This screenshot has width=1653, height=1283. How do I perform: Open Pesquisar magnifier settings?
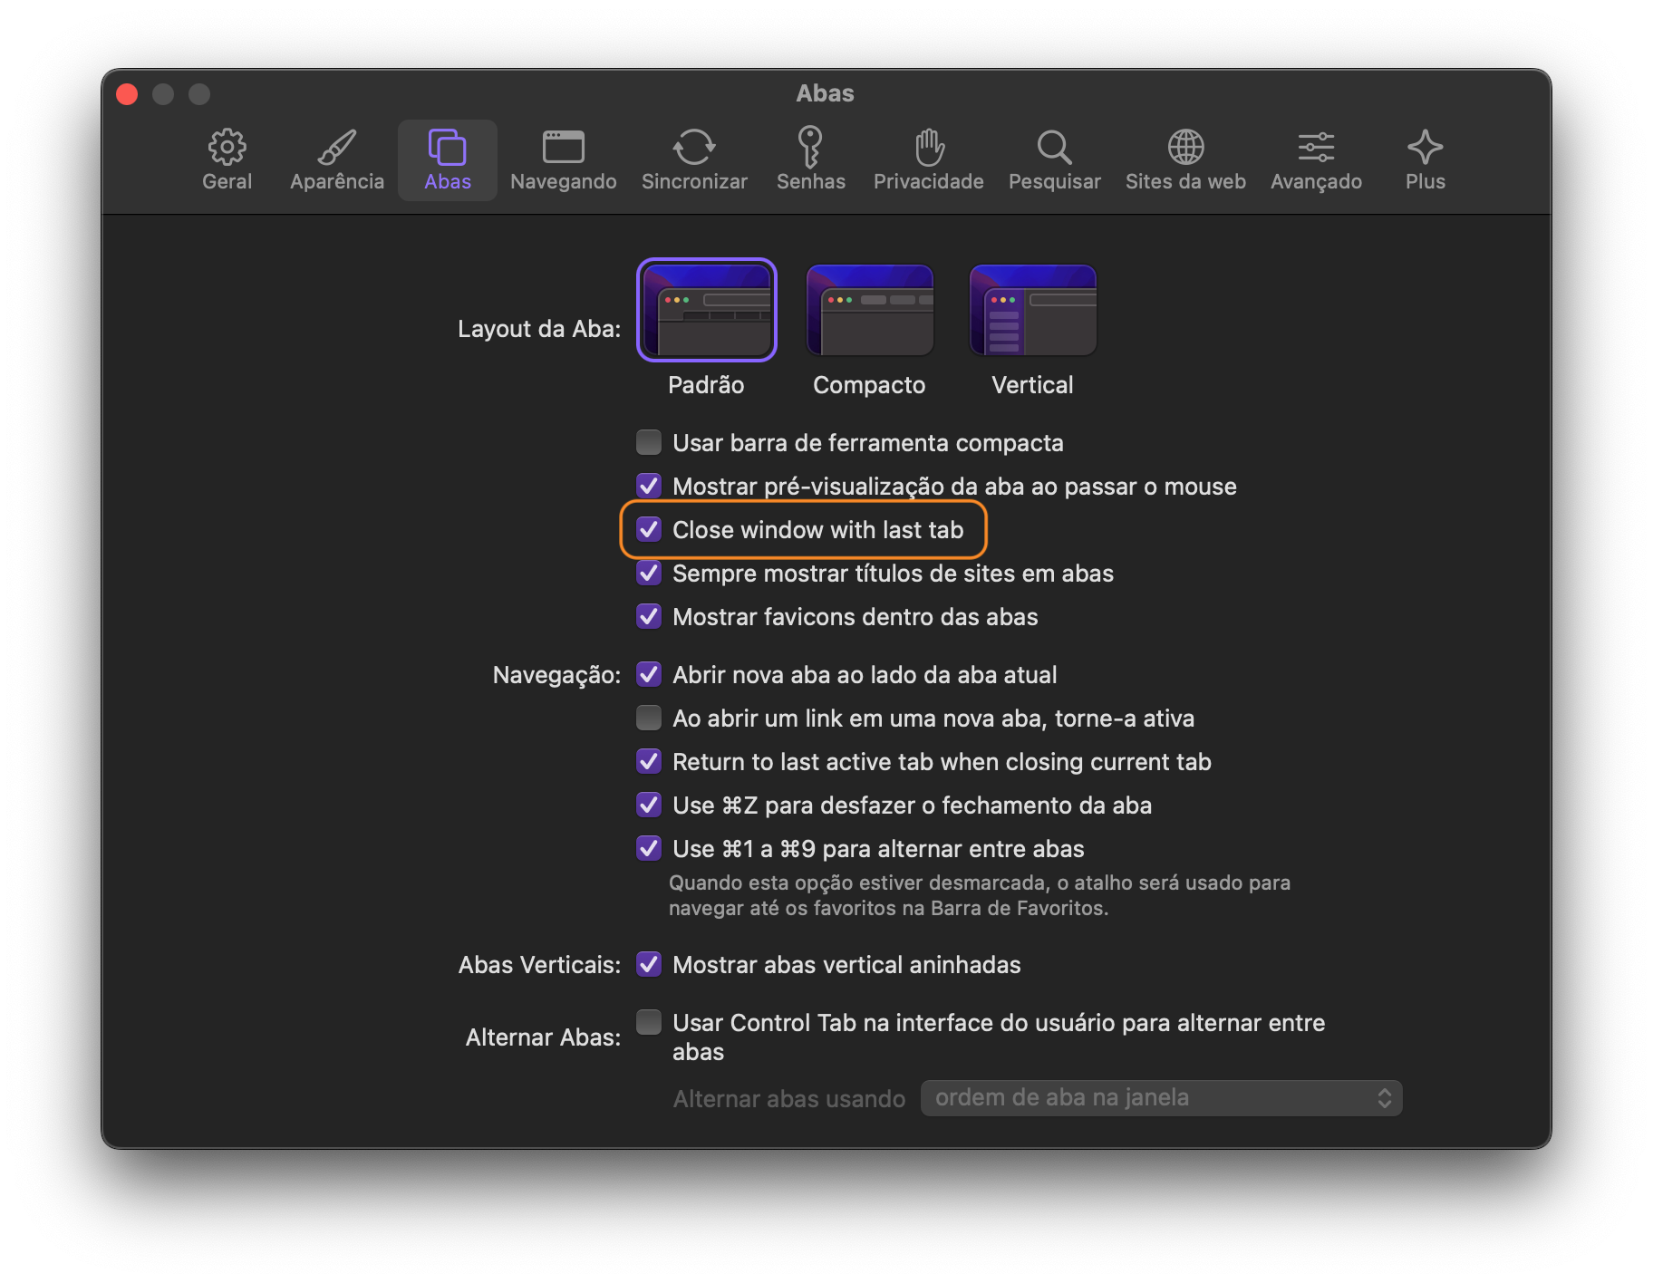(1054, 159)
